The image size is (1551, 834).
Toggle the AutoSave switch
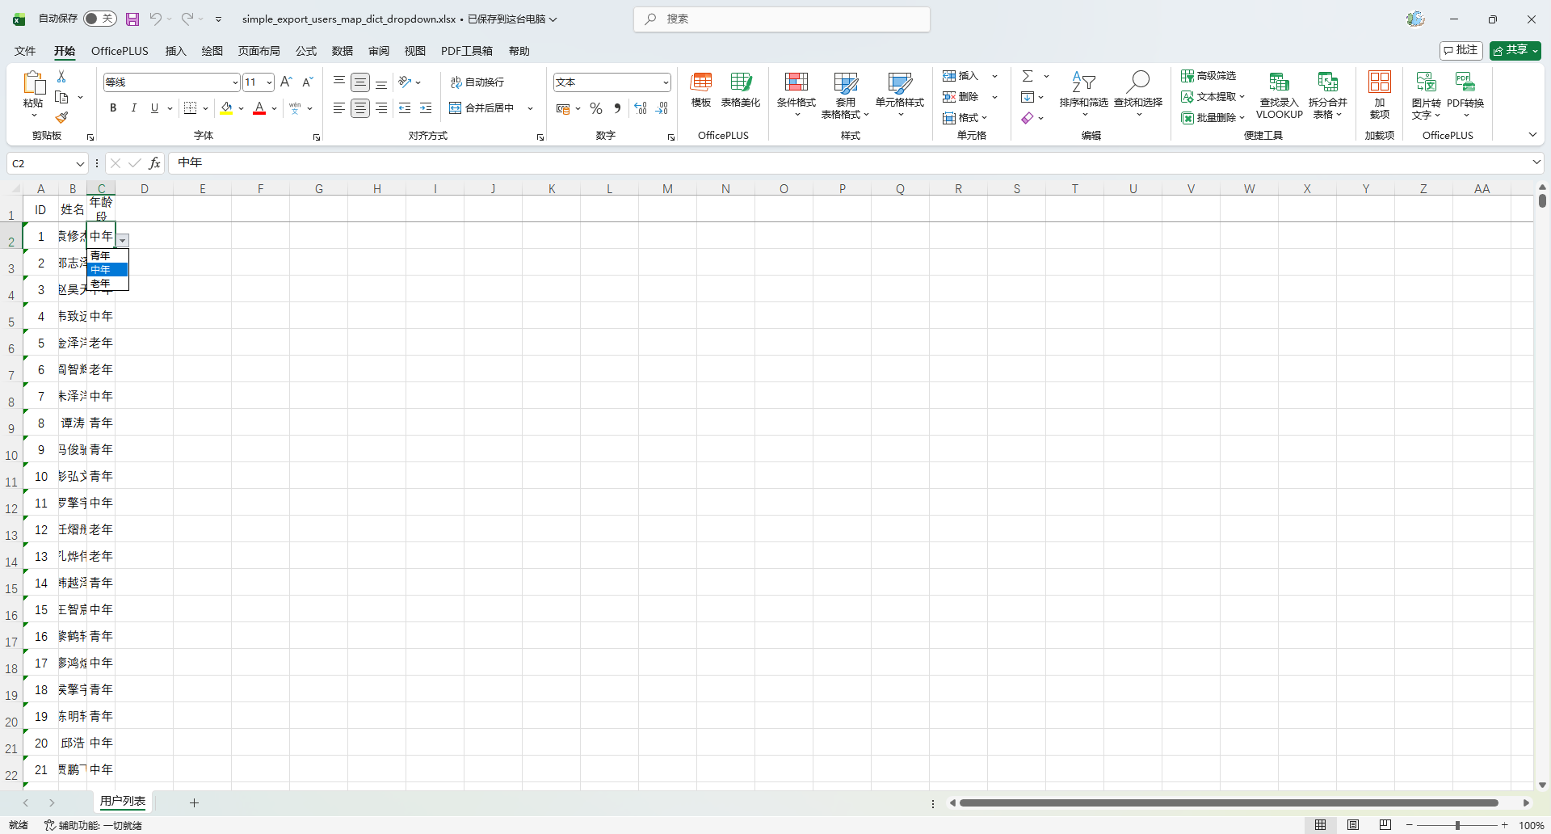(100, 19)
